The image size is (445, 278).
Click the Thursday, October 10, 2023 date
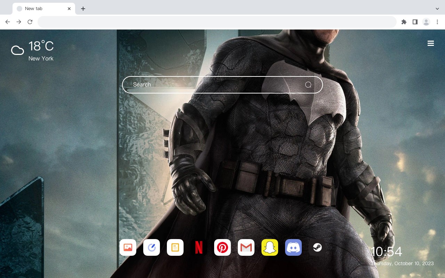(x=403, y=263)
